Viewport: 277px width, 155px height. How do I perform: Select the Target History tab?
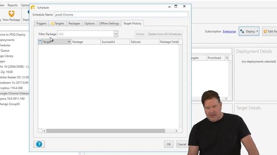click(x=132, y=23)
